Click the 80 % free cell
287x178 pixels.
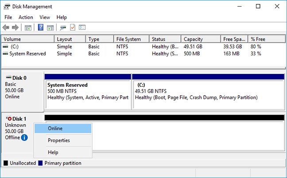click(x=256, y=46)
